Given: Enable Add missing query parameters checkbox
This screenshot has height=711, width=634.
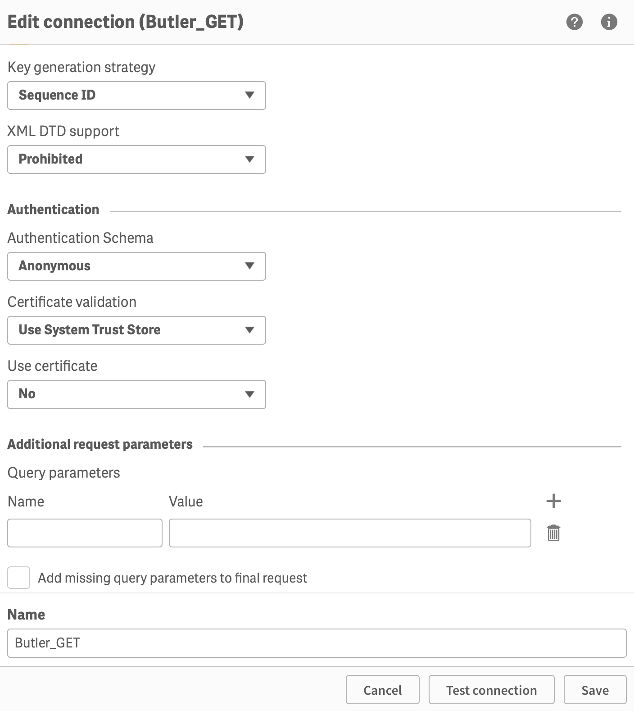Looking at the screenshot, I should (x=19, y=578).
